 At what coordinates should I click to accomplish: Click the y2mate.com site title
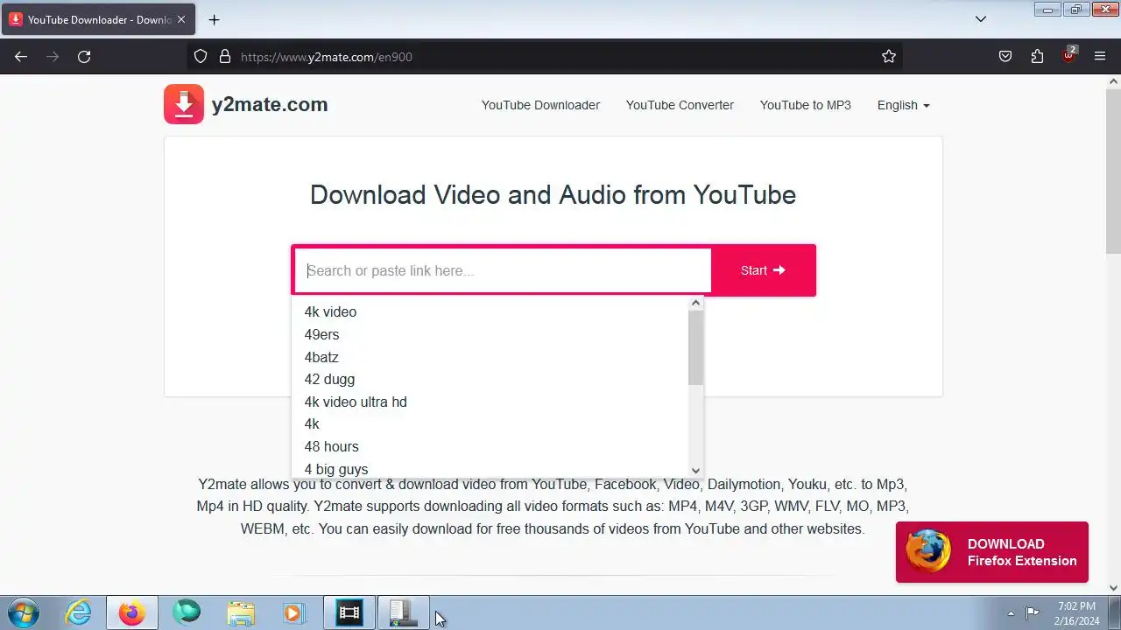[x=270, y=104]
